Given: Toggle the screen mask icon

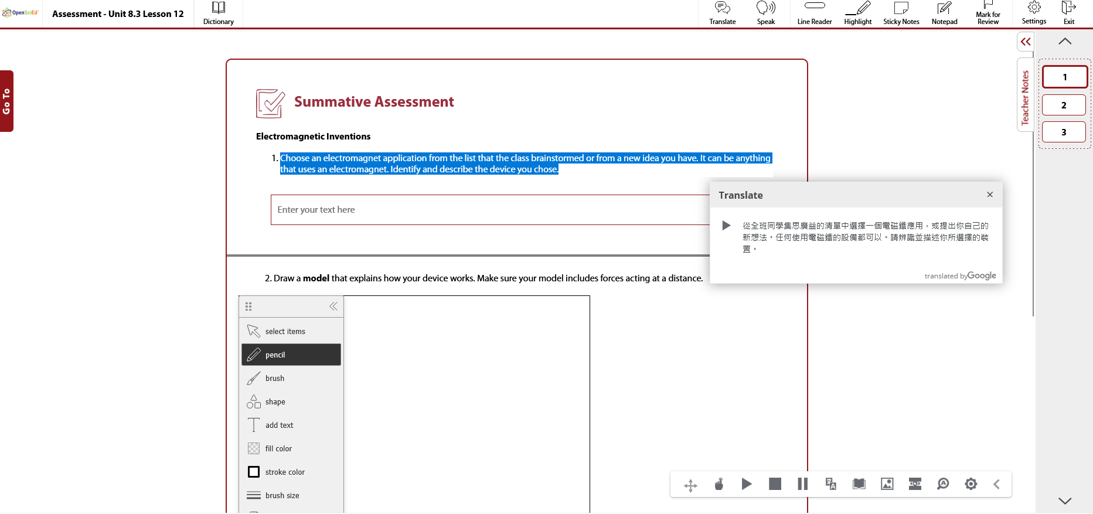Looking at the screenshot, I should 915,484.
